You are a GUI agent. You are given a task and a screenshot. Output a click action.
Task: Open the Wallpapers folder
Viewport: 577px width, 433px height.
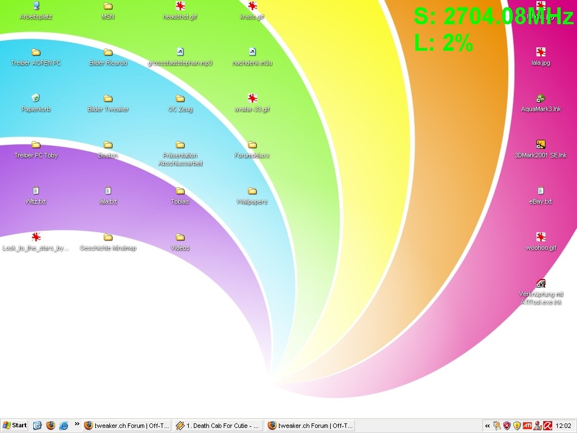pyautogui.click(x=252, y=192)
